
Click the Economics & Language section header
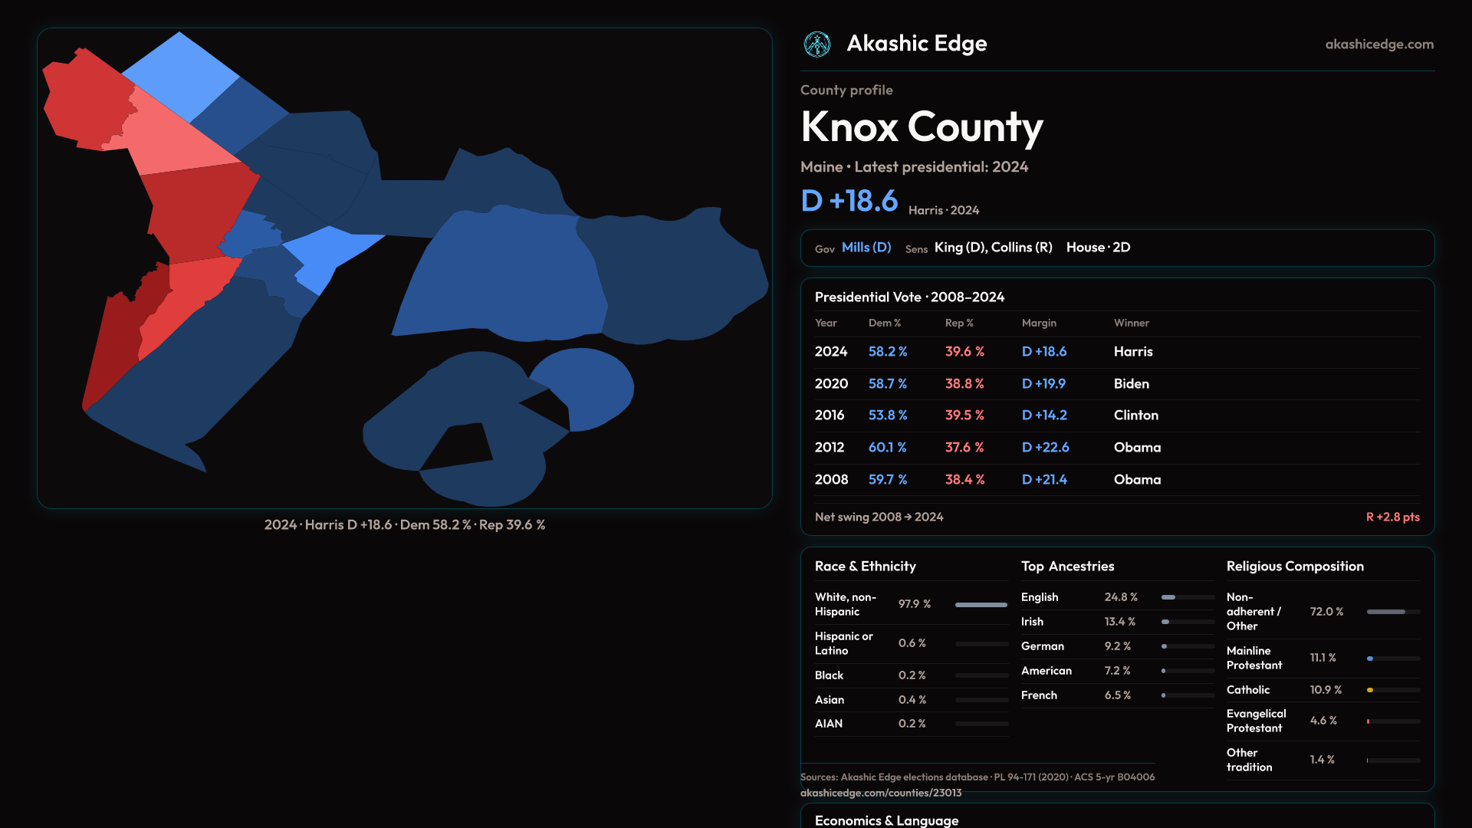coord(886,820)
